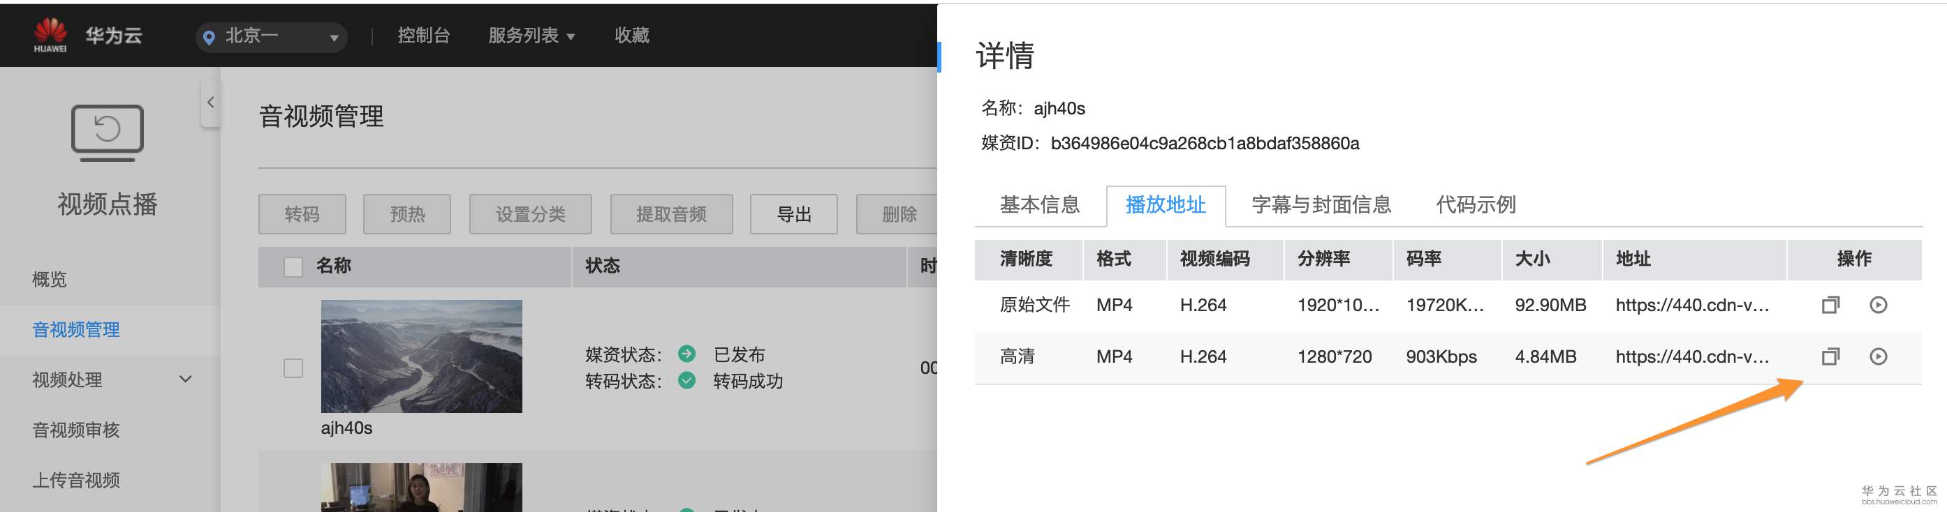
Task: Click the 删除 button
Action: pos(899,214)
